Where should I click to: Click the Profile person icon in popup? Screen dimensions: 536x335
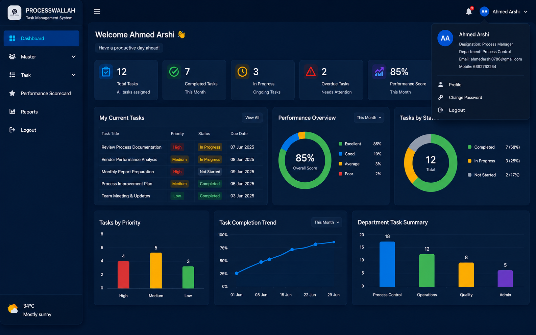(441, 84)
